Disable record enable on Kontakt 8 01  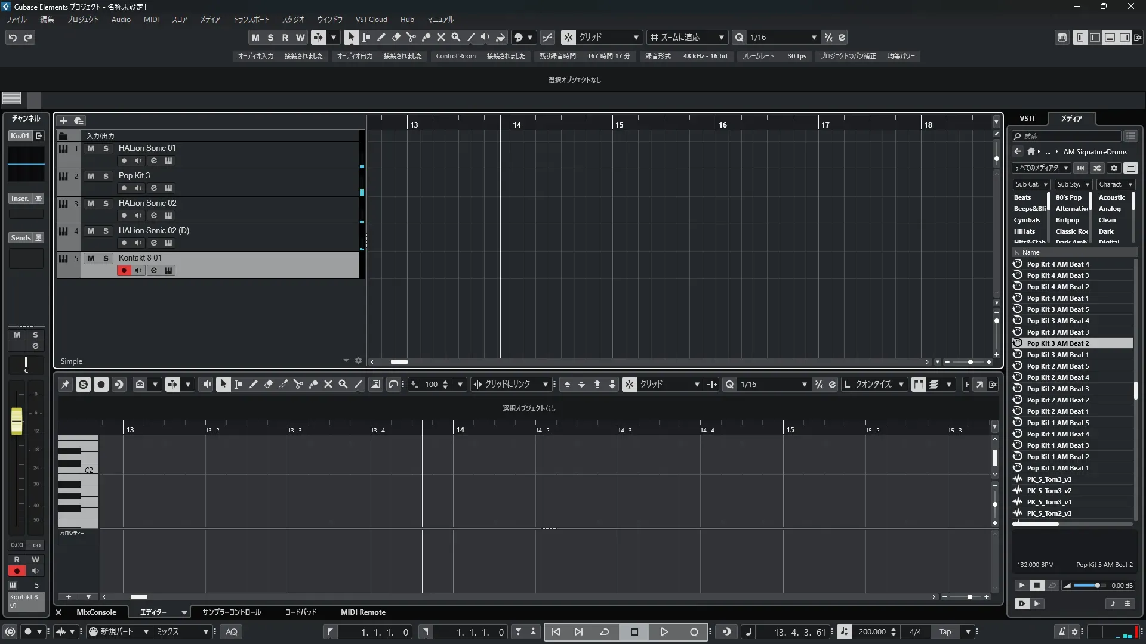coord(124,271)
